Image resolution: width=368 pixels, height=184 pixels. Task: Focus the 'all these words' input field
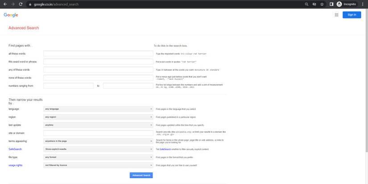pyautogui.click(x=98, y=53)
